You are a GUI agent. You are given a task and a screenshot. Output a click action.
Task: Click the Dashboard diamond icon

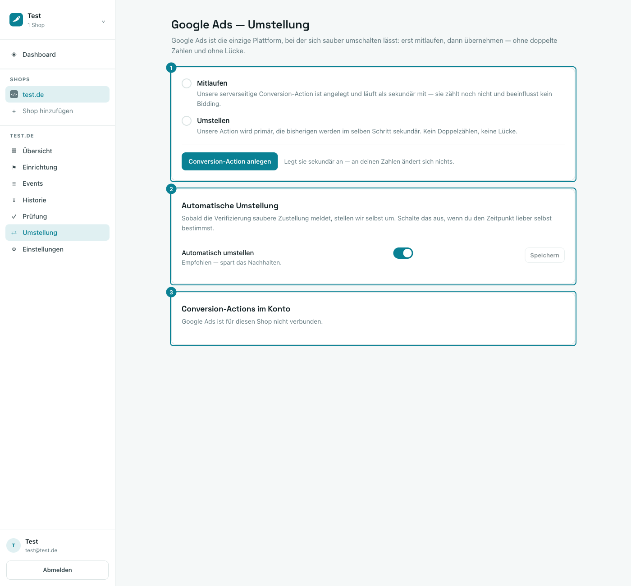14,55
